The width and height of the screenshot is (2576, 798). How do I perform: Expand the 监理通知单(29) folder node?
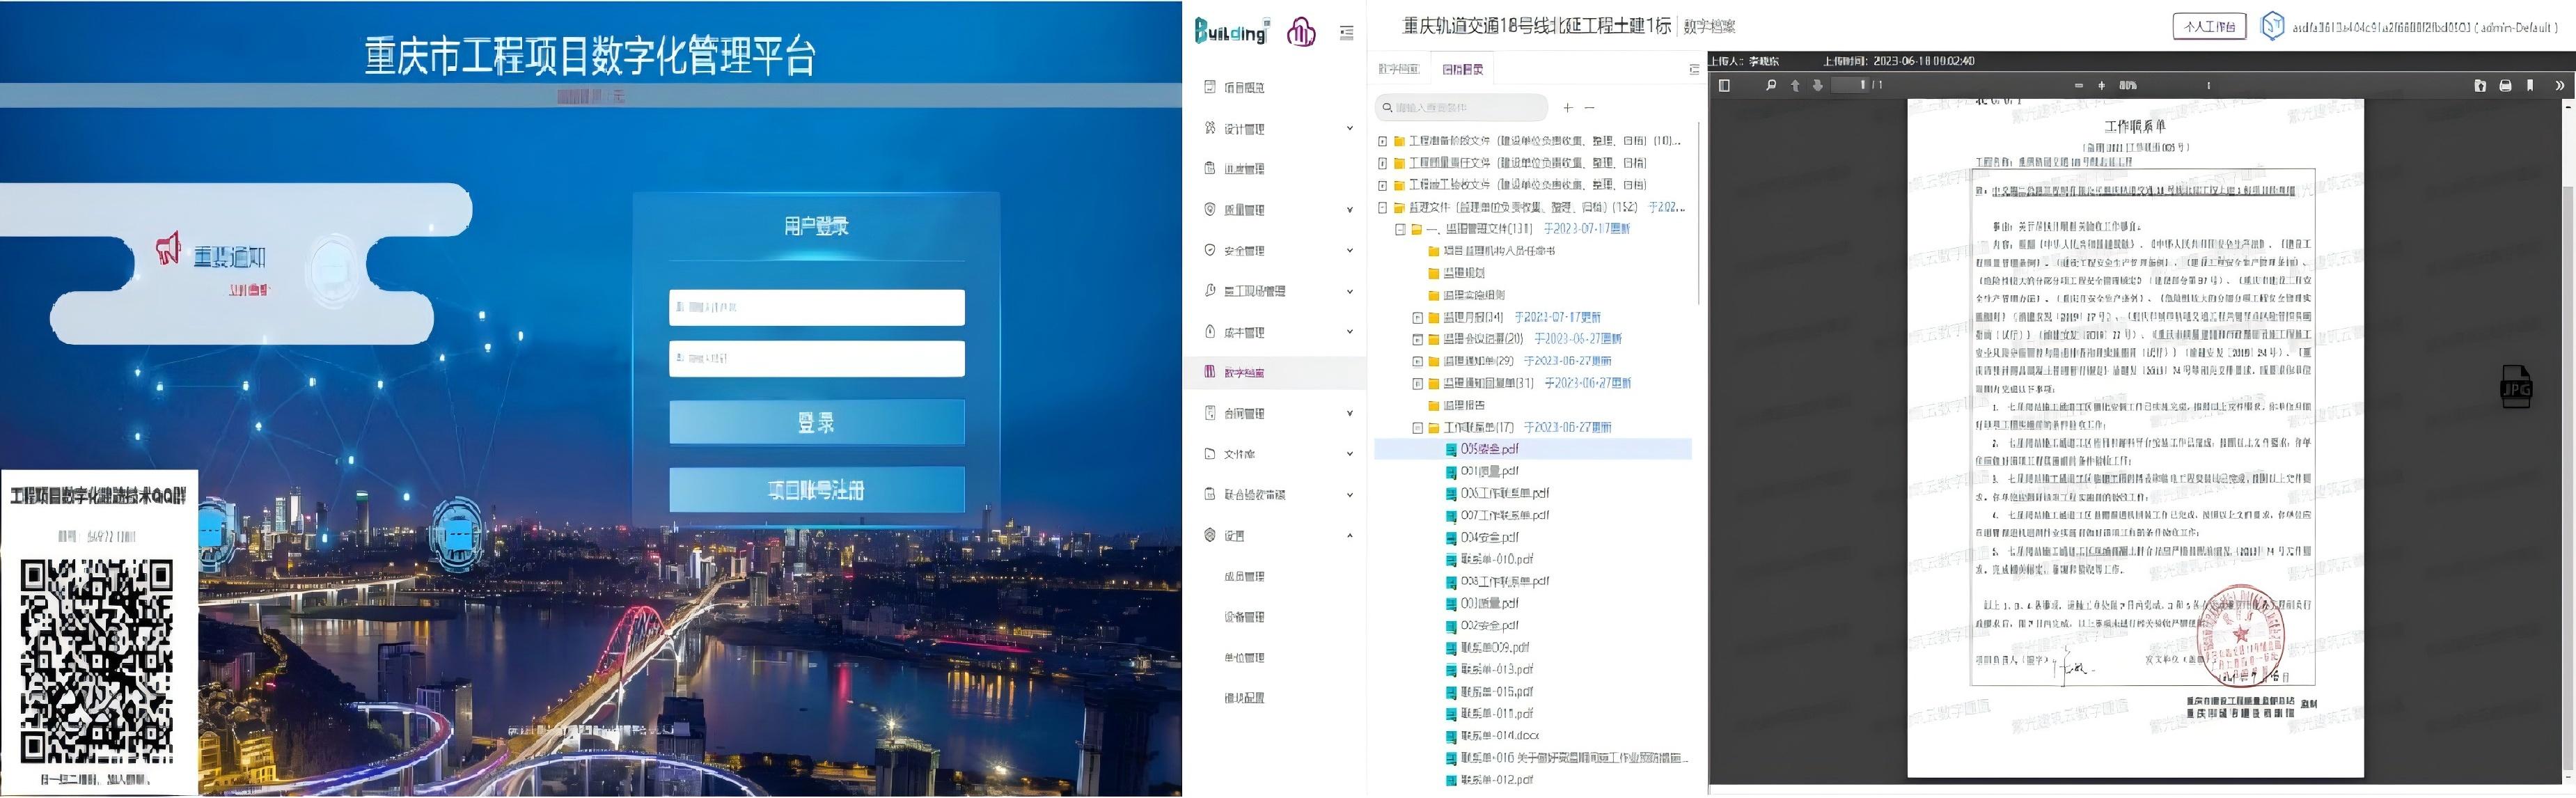tap(1417, 362)
